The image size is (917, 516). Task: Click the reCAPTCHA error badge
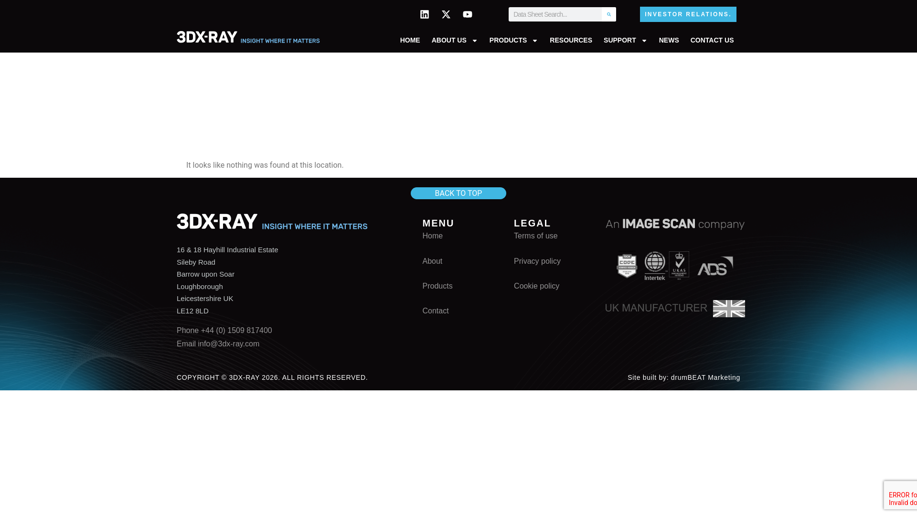click(900, 495)
